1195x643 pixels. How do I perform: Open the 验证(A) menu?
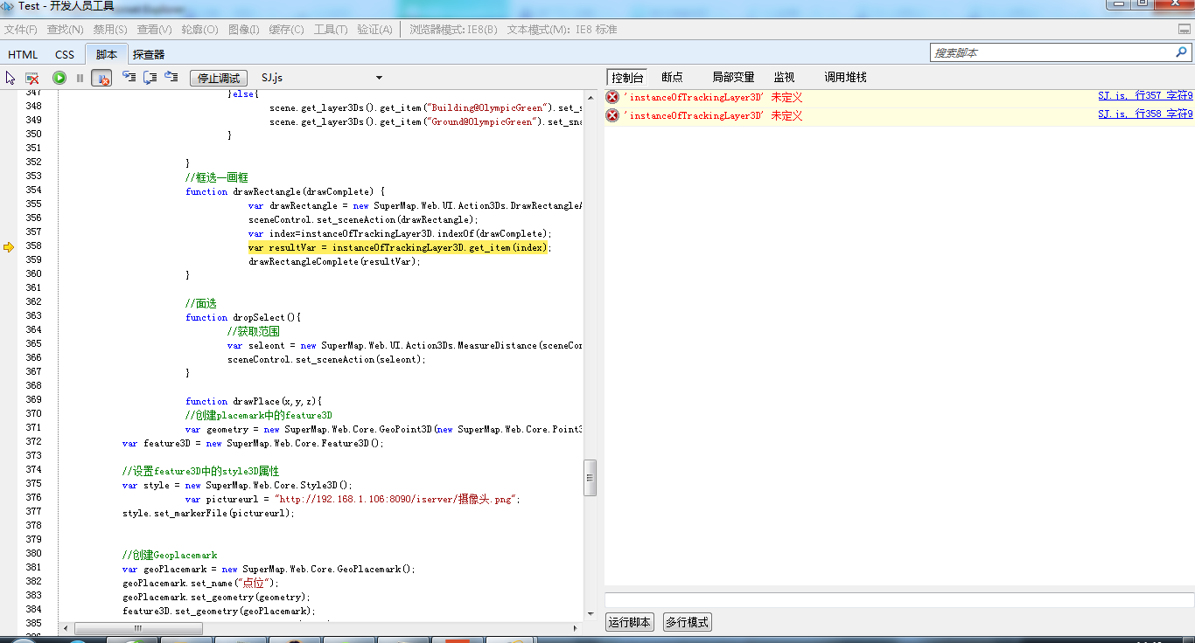(374, 30)
